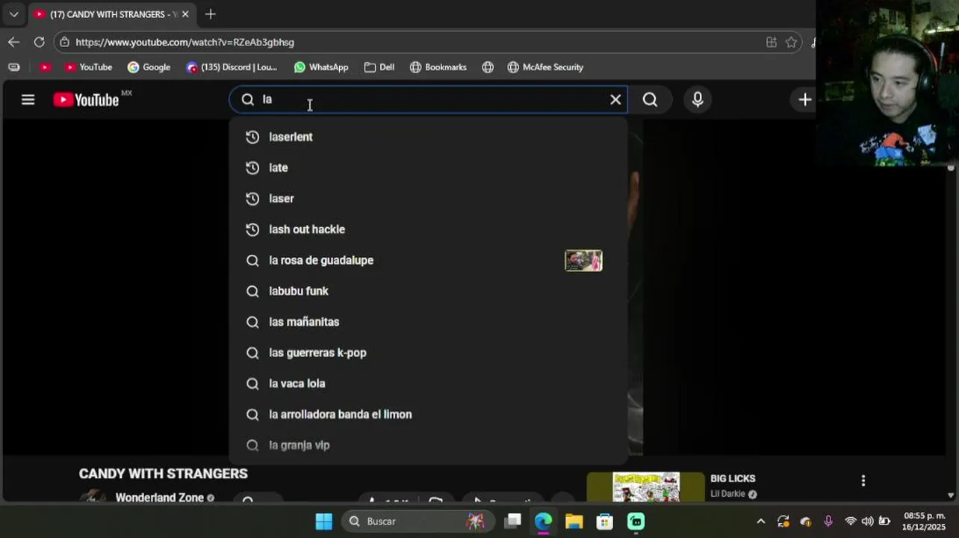Open the WhatsApp bookmark
Image resolution: width=959 pixels, height=538 pixels.
click(321, 67)
